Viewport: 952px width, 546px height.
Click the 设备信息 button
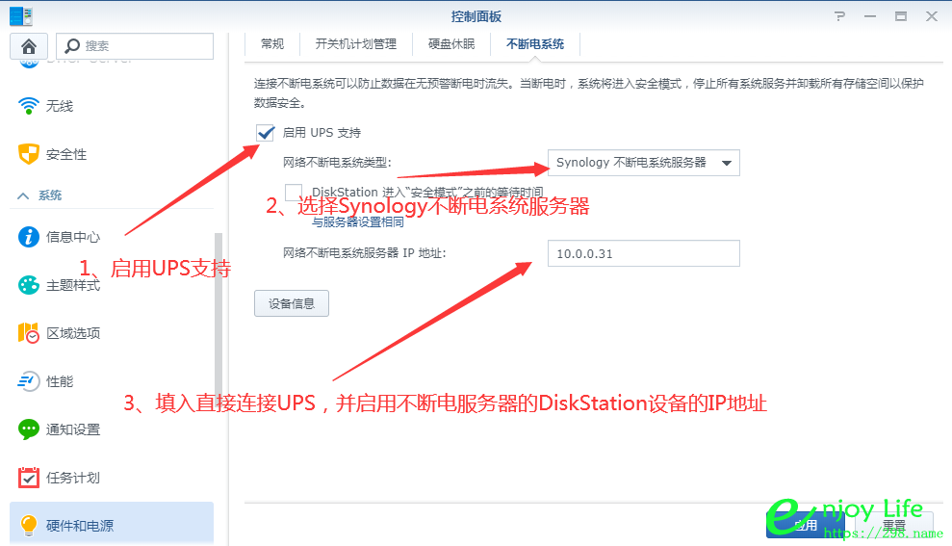pos(292,303)
